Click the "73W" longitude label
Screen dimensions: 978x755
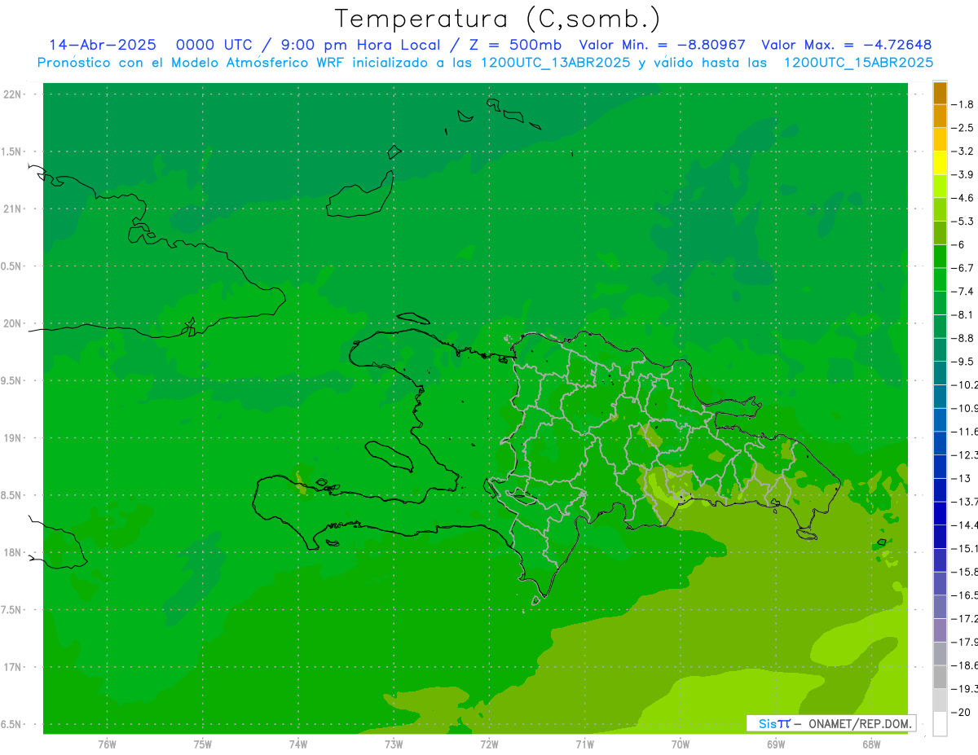[x=394, y=744]
